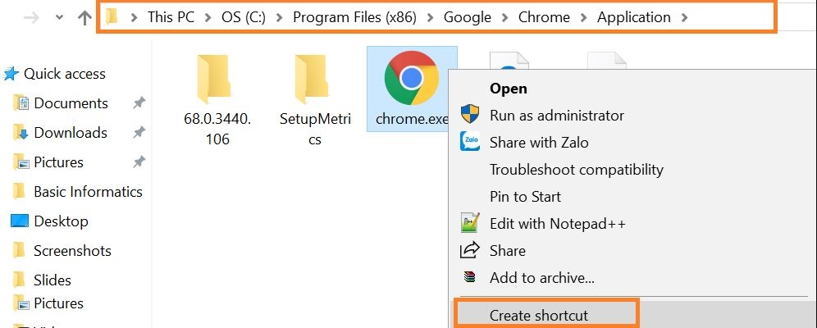The height and width of the screenshot is (328, 817).
Task: Click Google in the address breadcrumb
Action: (468, 17)
